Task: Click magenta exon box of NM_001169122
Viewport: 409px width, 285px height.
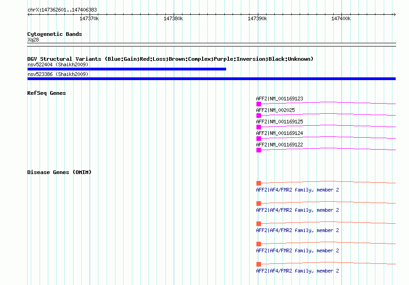Action: tap(259, 150)
